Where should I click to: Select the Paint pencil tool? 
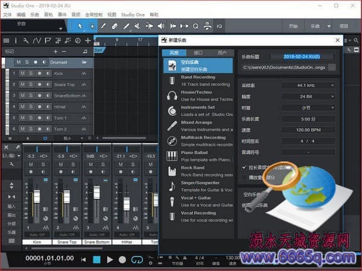[x=126, y=26]
